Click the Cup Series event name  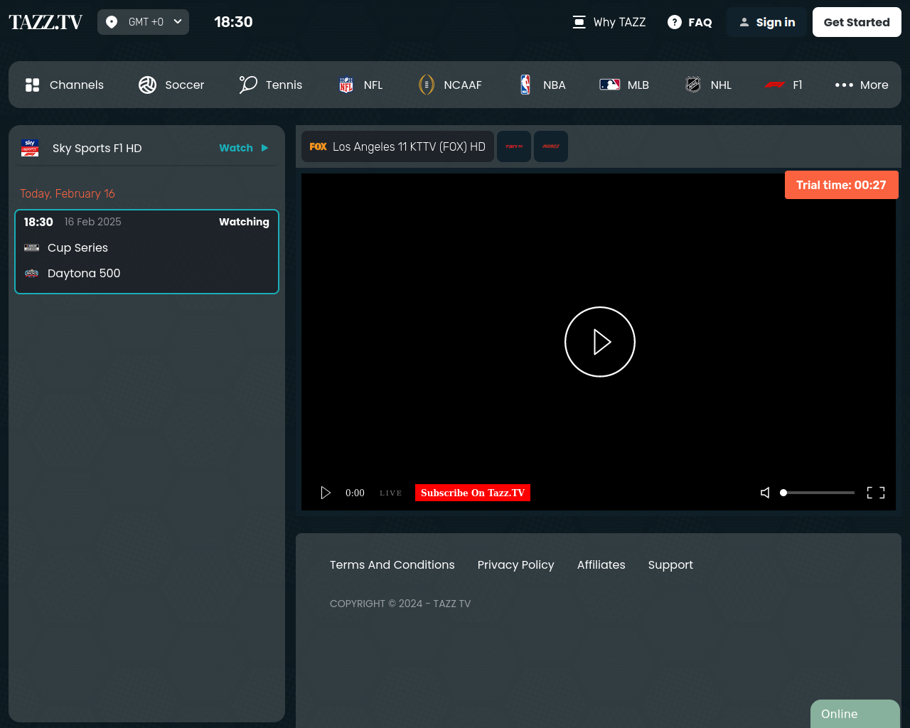[77, 247]
